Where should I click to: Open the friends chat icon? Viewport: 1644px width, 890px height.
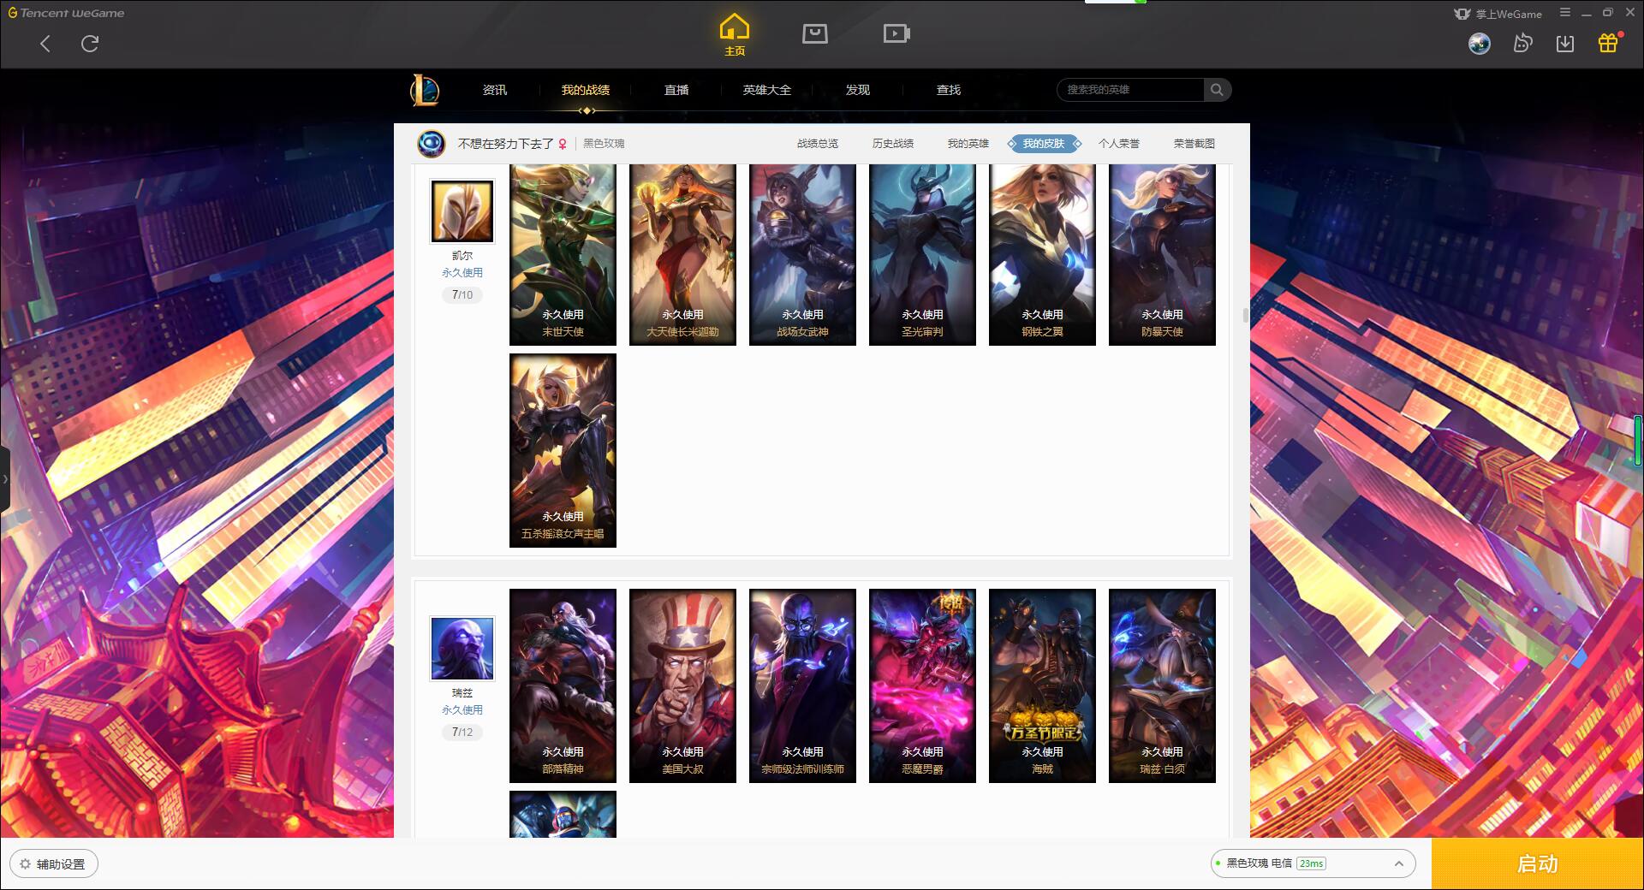1522,44
